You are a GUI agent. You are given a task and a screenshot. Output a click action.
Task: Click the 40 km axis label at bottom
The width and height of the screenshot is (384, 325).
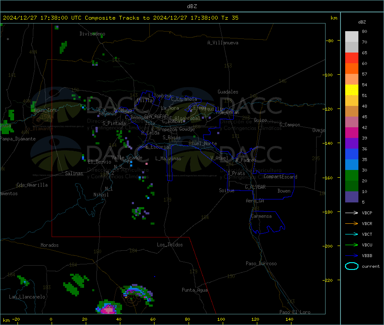tap(119, 319)
